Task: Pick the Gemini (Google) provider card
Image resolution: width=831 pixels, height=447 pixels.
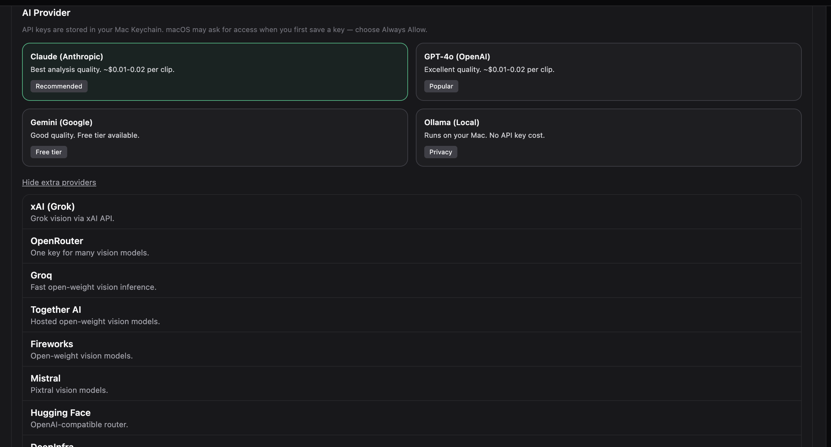Action: click(215, 137)
